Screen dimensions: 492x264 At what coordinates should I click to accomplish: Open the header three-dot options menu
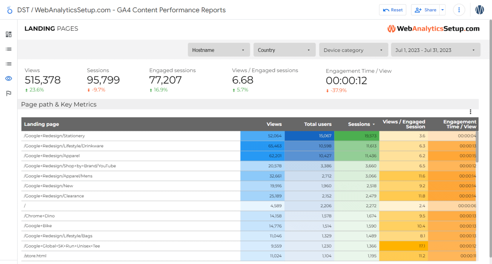tap(459, 10)
